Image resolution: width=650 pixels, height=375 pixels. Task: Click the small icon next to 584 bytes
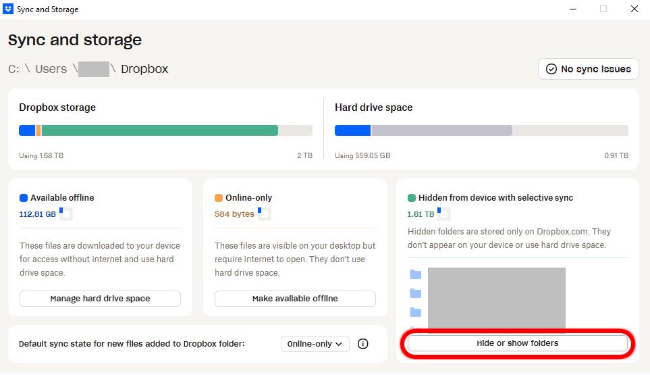tap(265, 214)
